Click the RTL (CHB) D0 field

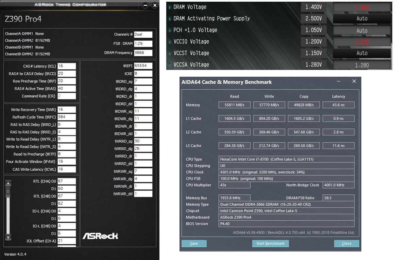pyautogui.click(x=67, y=196)
